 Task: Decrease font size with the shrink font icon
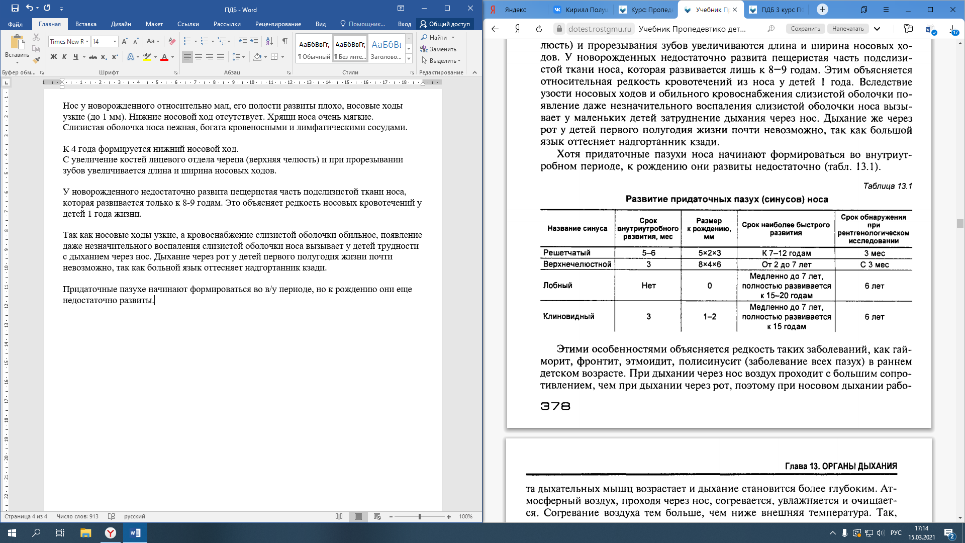136,41
